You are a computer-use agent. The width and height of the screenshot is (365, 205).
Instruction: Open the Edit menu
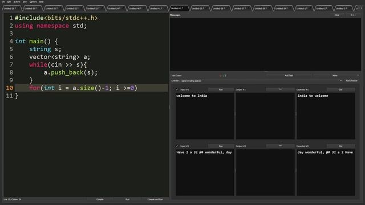[x=9, y=2]
